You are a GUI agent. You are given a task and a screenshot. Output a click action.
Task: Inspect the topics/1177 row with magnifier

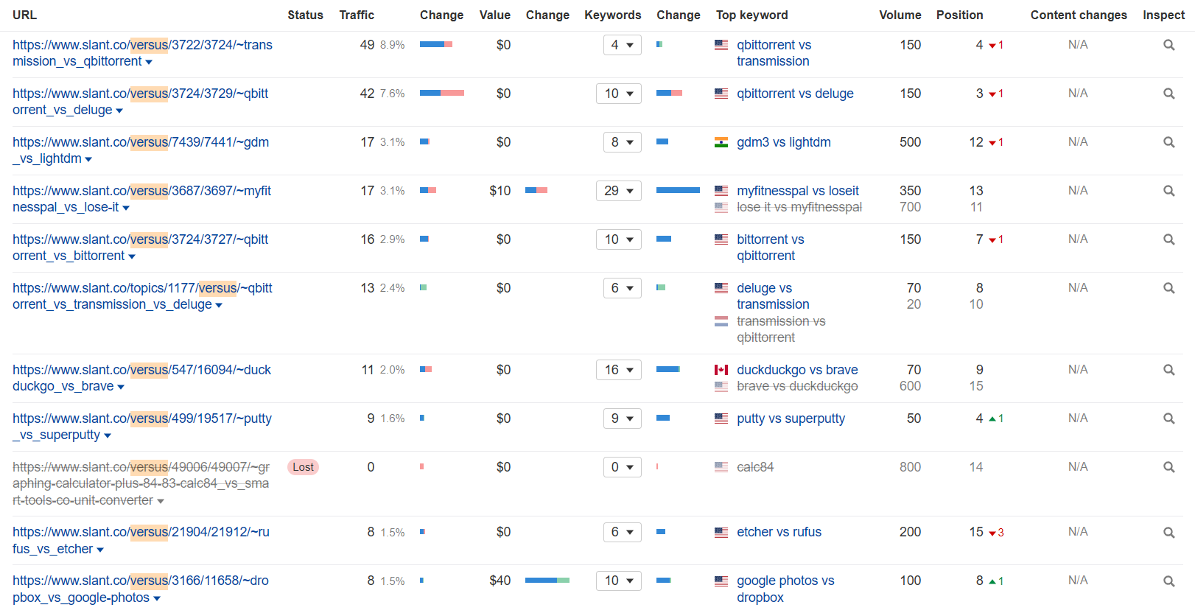point(1168,288)
